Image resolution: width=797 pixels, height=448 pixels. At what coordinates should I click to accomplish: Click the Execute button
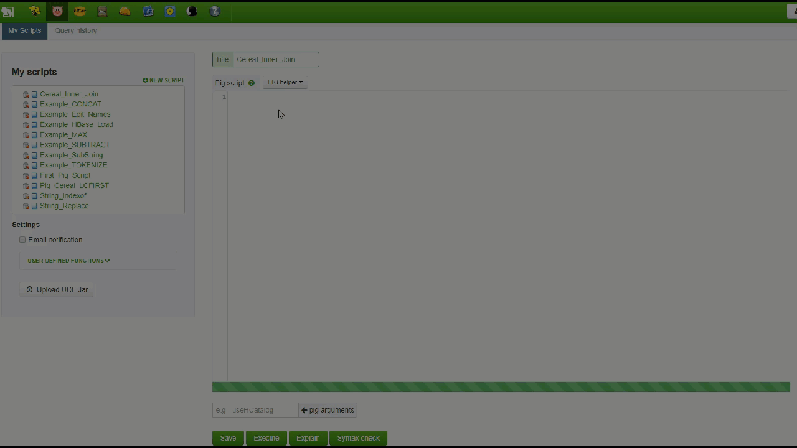[266, 438]
